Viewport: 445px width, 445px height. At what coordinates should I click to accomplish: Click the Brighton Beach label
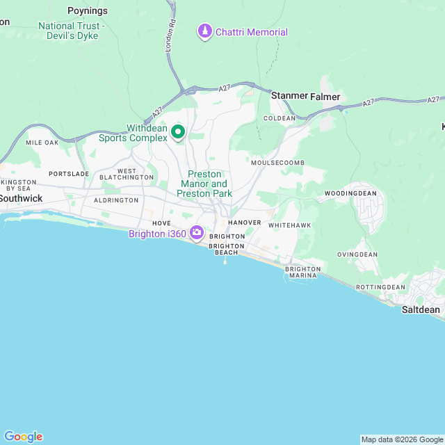tap(227, 249)
